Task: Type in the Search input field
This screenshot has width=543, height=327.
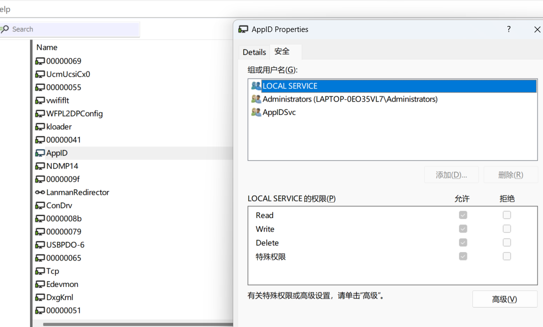Action: point(75,29)
